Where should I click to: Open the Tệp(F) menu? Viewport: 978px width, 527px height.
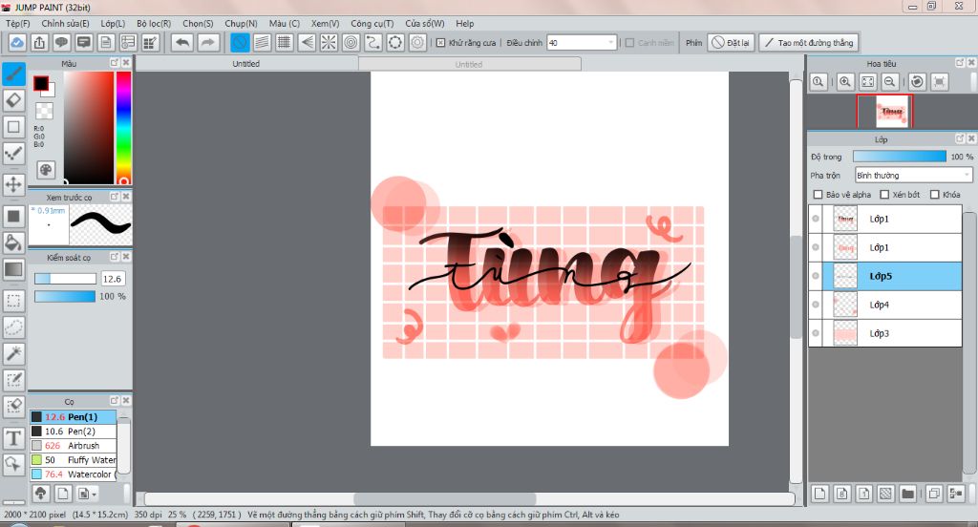point(17,23)
